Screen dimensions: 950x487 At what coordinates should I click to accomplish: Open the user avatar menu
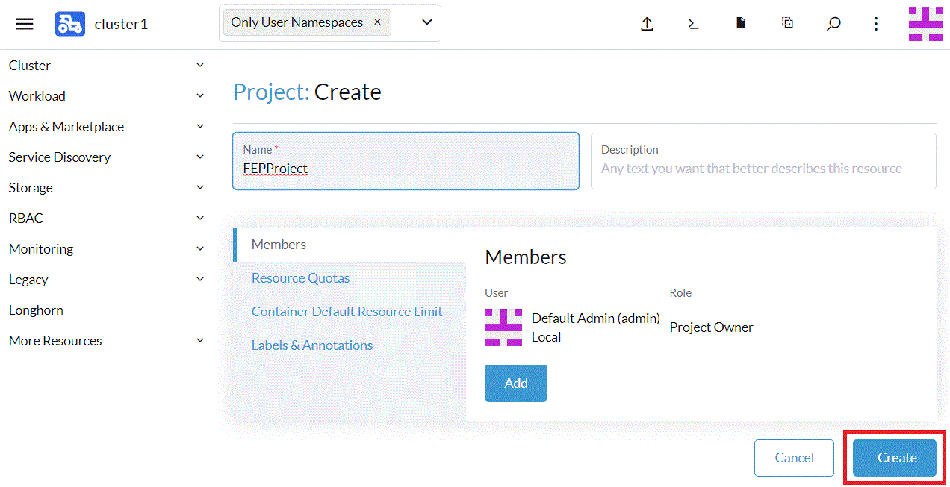pos(925,24)
